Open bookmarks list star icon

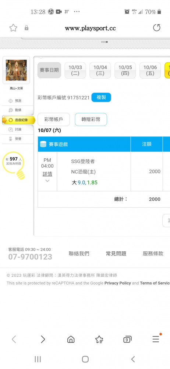tap(99, 339)
